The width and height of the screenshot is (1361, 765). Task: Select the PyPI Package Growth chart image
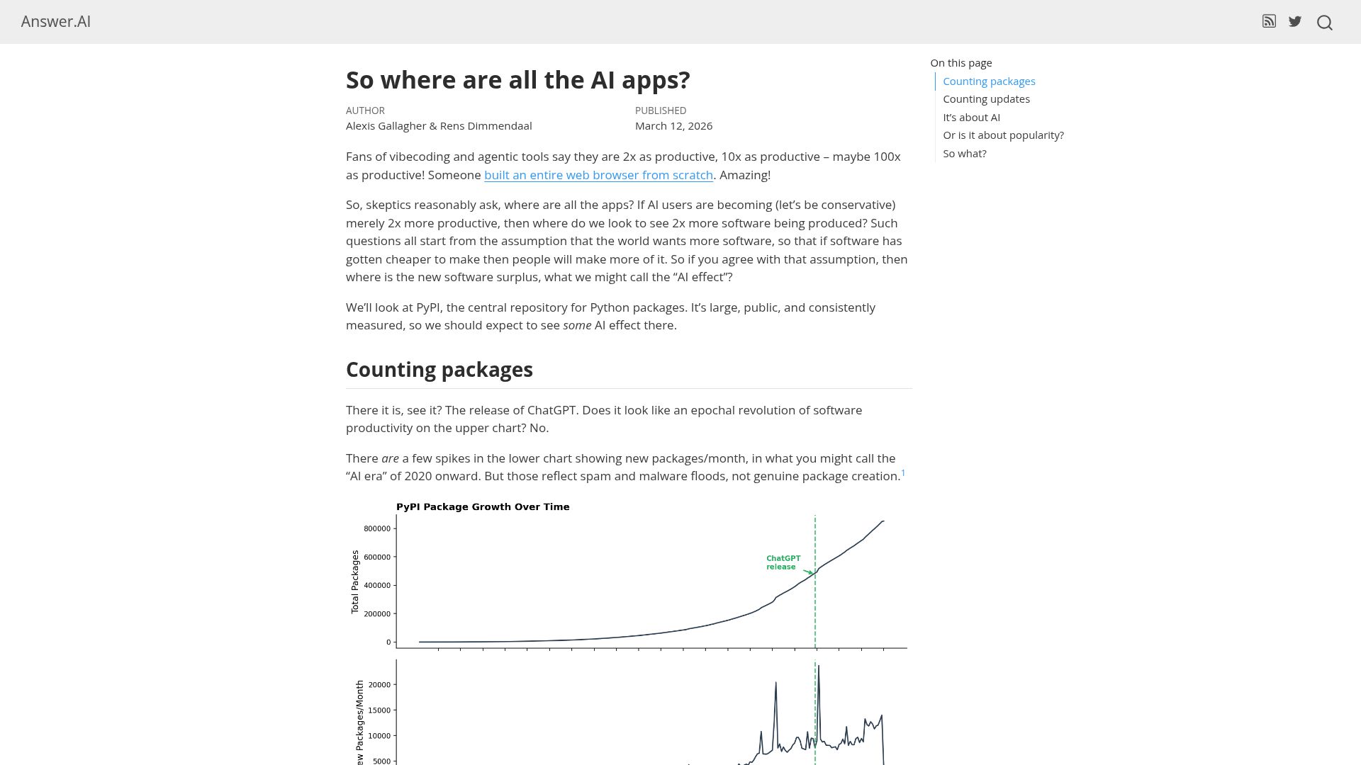point(629,633)
